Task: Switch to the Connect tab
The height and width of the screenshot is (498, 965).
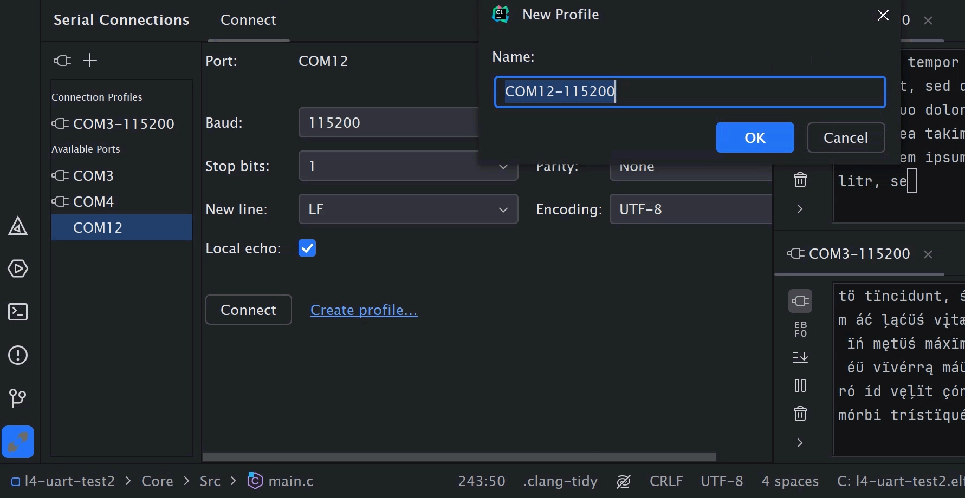Action: click(x=248, y=20)
